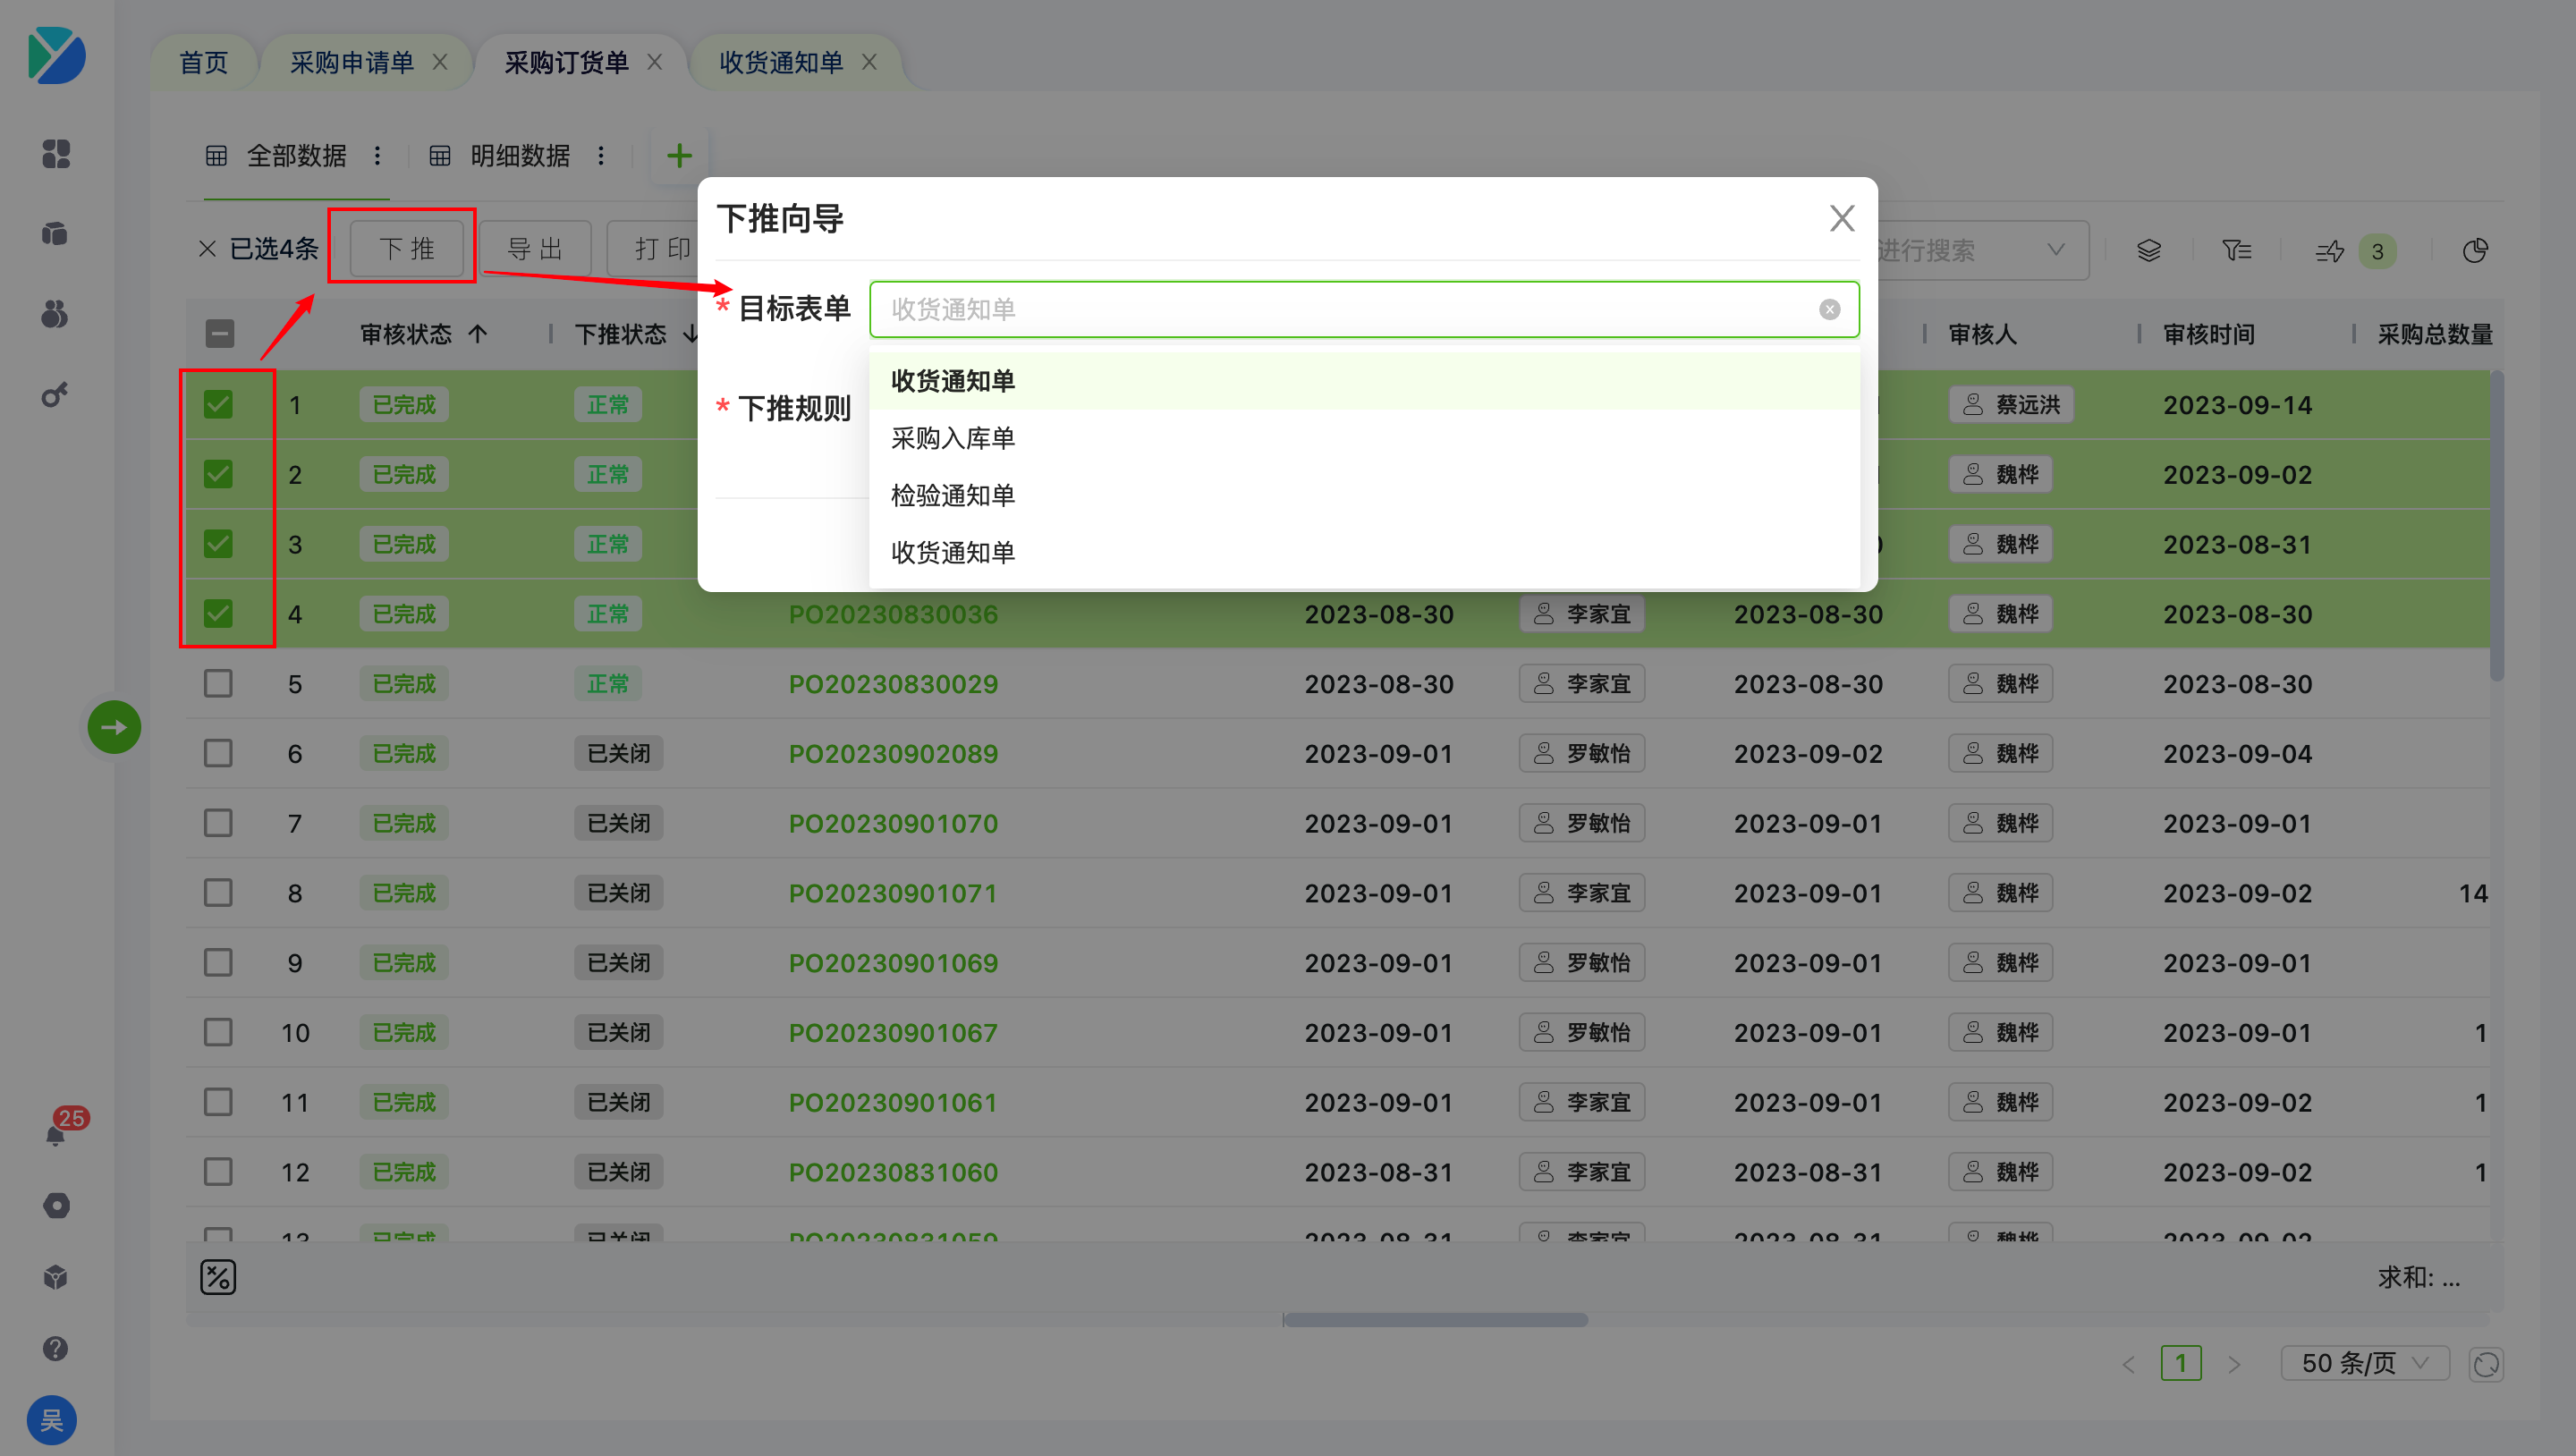Switch to the 首页 tab
Viewport: 2576px width, 1456px height.
(x=204, y=63)
